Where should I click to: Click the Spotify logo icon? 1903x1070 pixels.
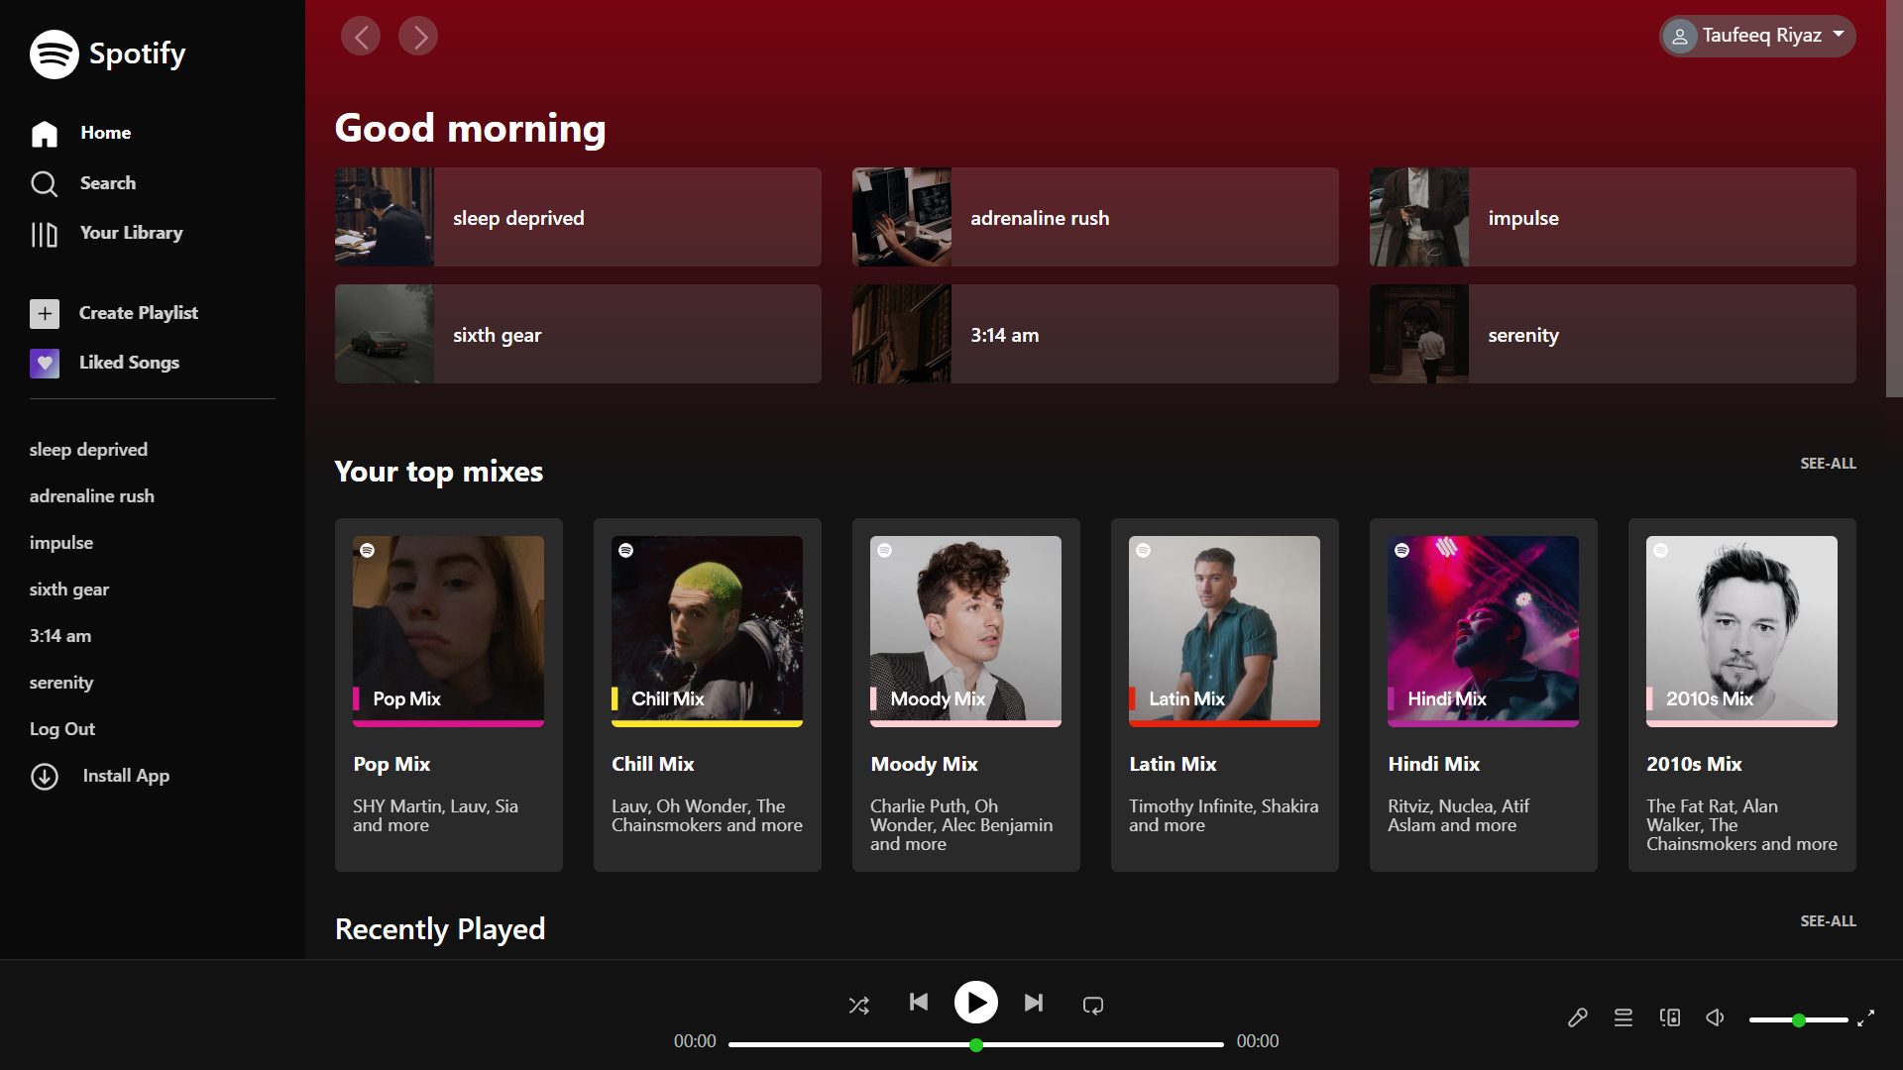(x=55, y=54)
